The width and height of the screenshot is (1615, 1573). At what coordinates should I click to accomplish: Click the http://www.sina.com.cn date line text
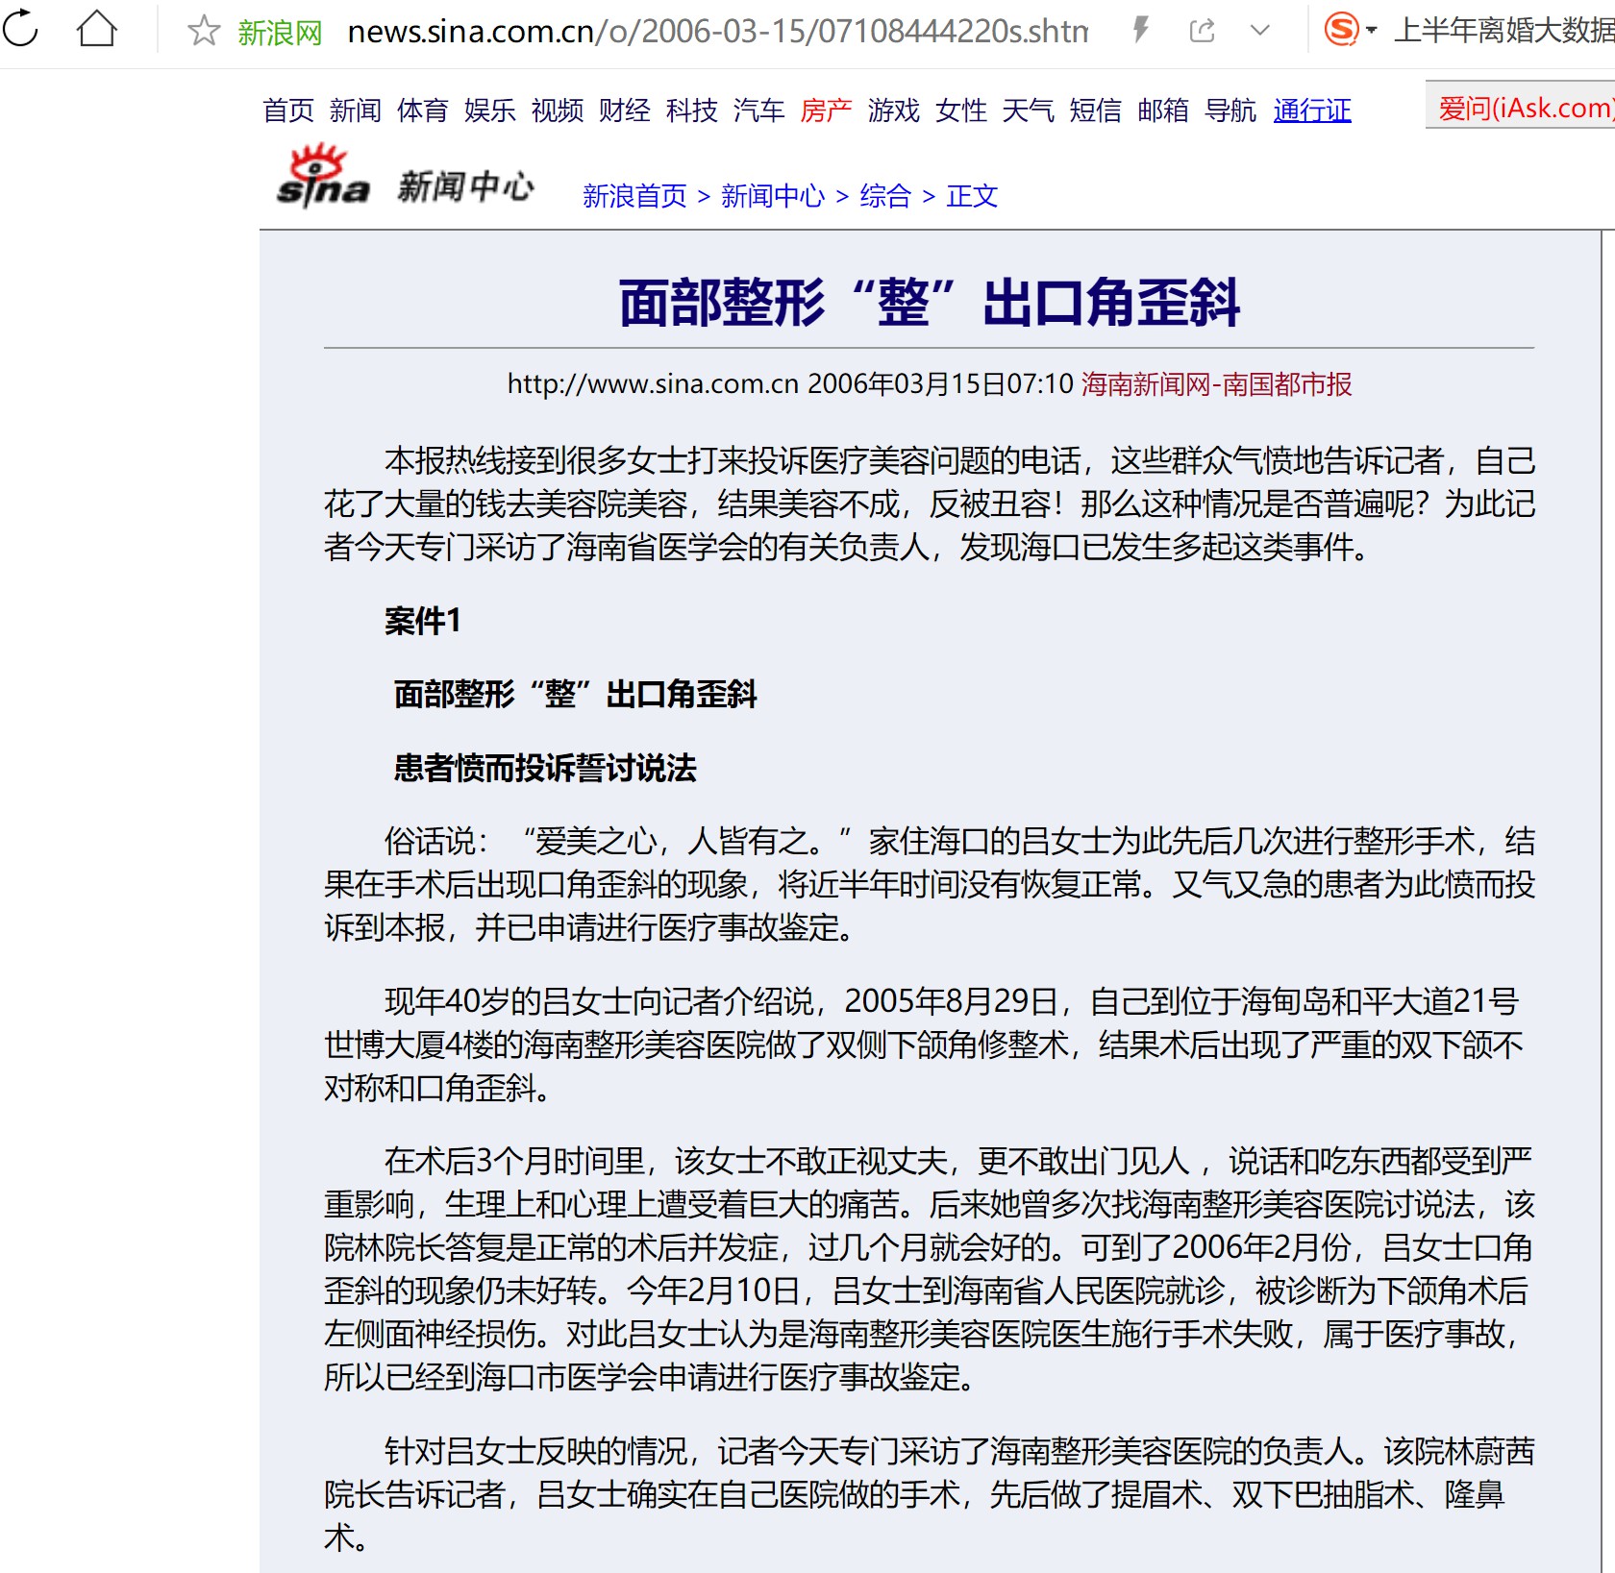(x=790, y=384)
